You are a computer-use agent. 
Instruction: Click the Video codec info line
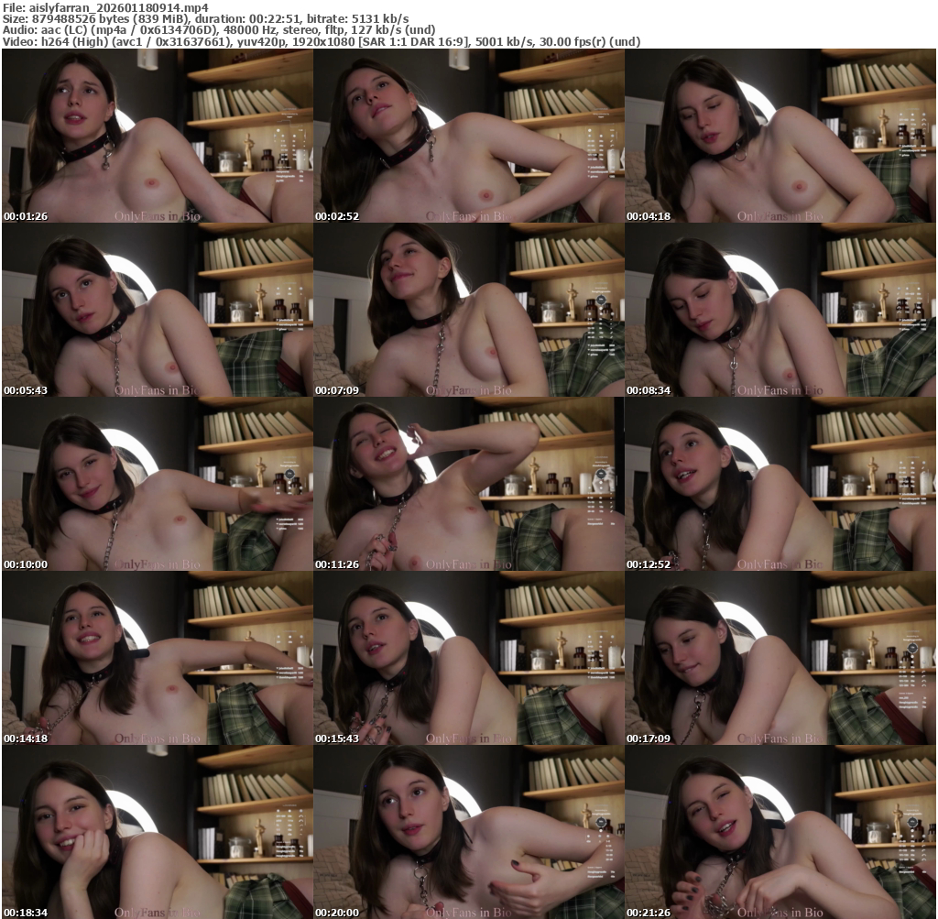tap(321, 42)
